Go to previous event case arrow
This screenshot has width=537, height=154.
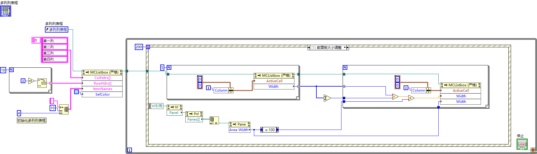pyautogui.click(x=309, y=48)
